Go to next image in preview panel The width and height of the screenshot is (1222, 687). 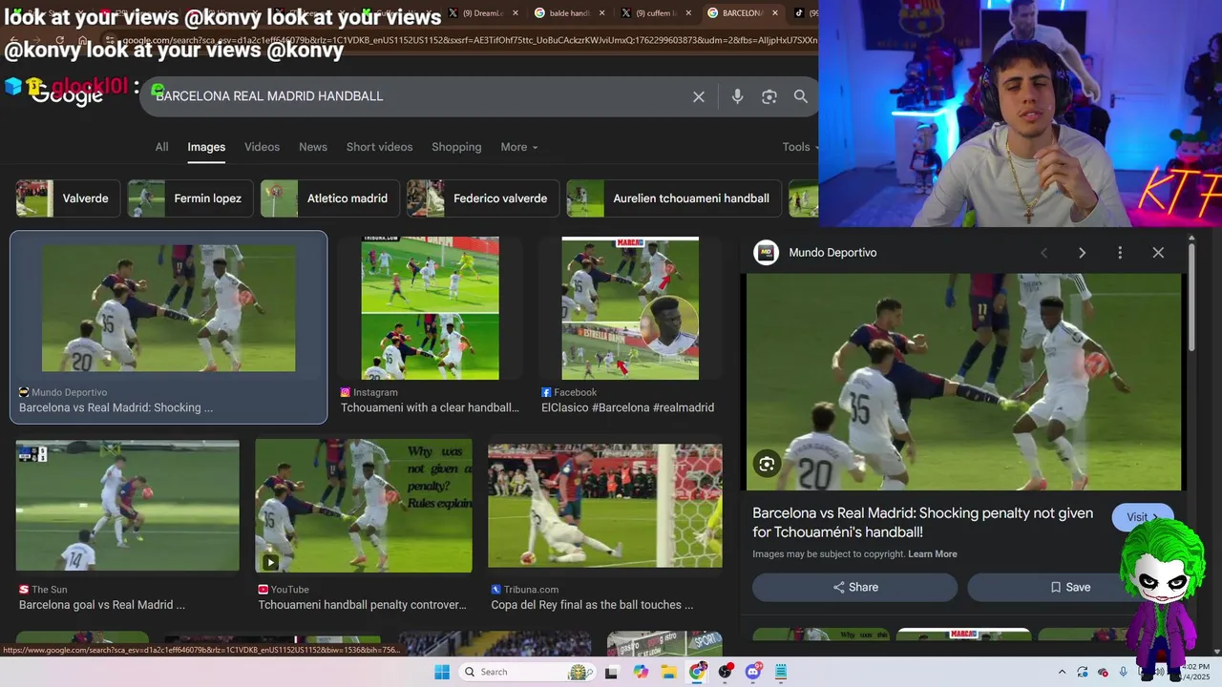tap(1082, 253)
